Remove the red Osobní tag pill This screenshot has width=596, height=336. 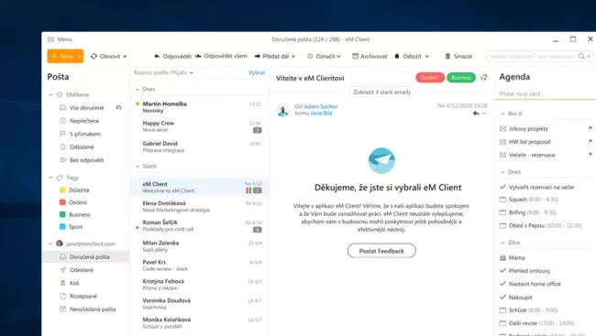[430, 78]
